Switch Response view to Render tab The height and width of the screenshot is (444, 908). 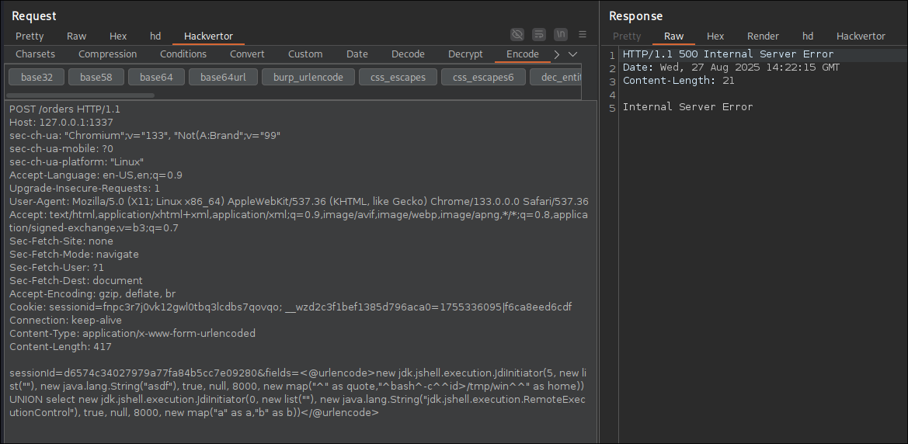(x=763, y=36)
